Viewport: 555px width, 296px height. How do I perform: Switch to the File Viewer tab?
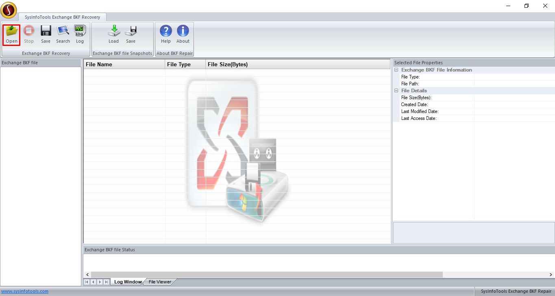coord(160,282)
